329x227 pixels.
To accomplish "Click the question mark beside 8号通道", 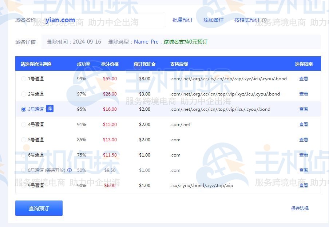I will tap(69, 170).
